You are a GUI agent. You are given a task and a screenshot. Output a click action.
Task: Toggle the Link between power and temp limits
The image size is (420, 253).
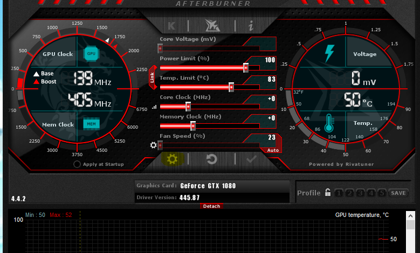coord(152,78)
